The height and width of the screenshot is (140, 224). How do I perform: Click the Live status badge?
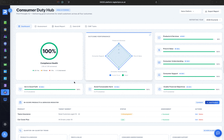(123, 120)
